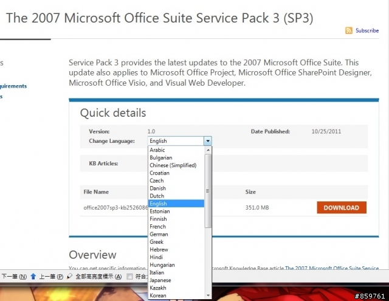The image size is (389, 301).
Task: Collapse the Change Language dropdown arrow
Action: tap(208, 141)
